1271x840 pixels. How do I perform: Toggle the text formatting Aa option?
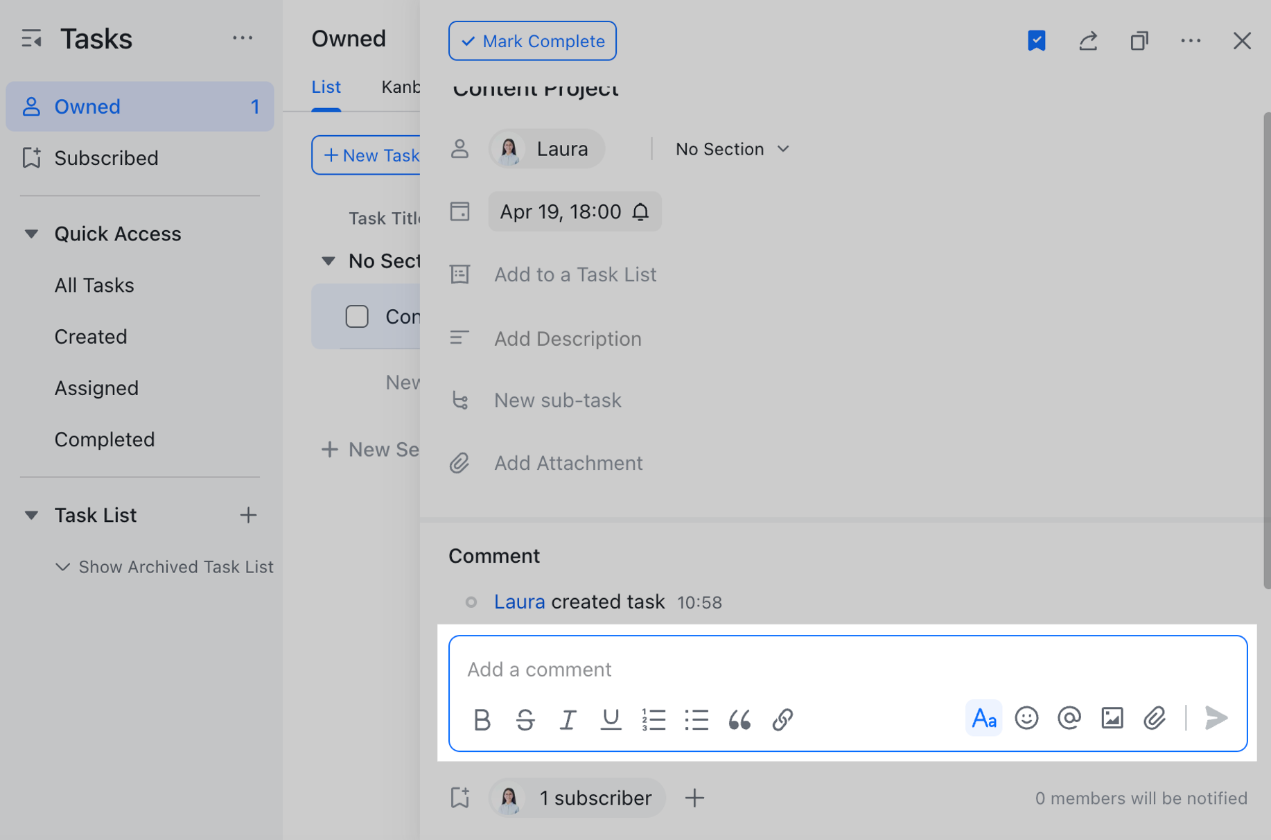(983, 718)
